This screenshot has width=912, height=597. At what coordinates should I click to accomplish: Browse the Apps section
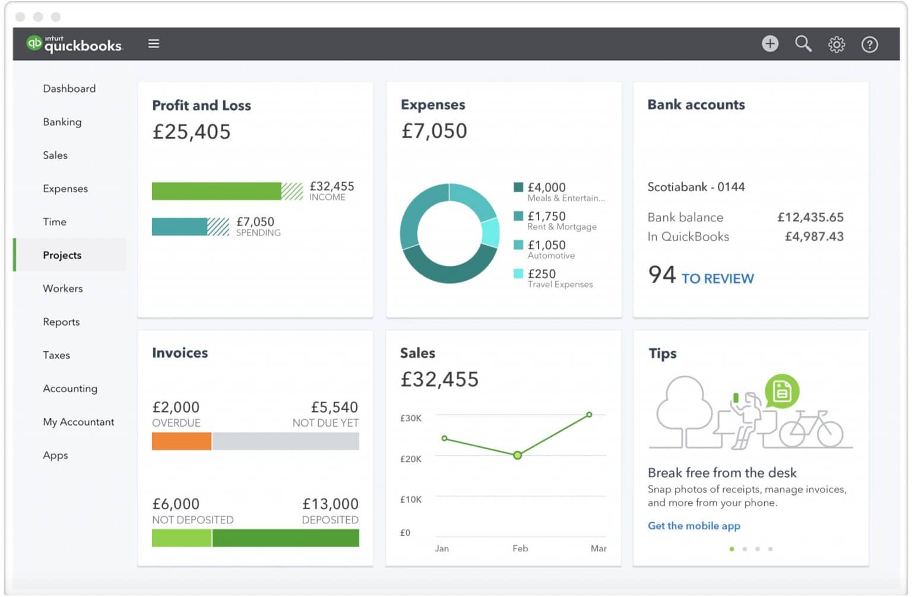click(55, 455)
